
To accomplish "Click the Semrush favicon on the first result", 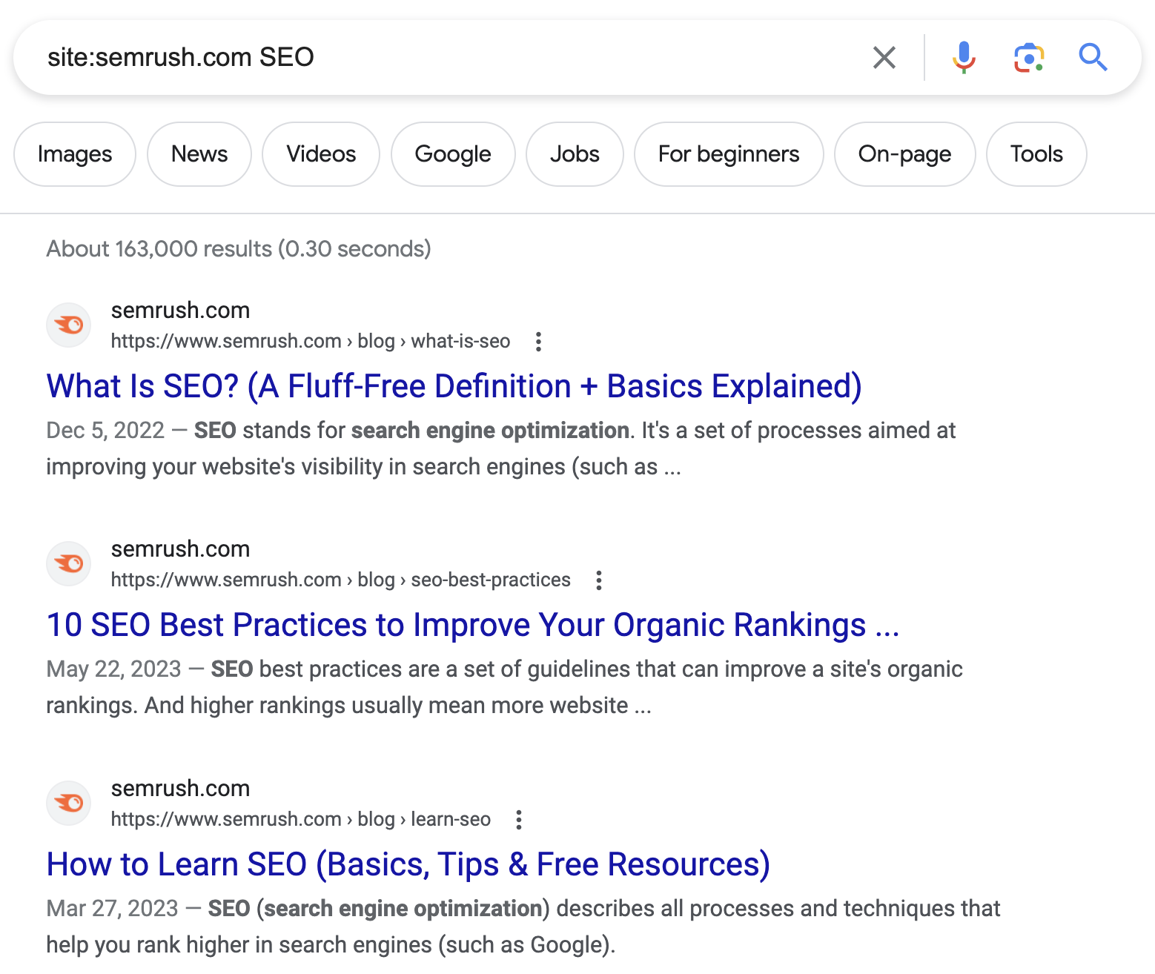I will pos(68,325).
